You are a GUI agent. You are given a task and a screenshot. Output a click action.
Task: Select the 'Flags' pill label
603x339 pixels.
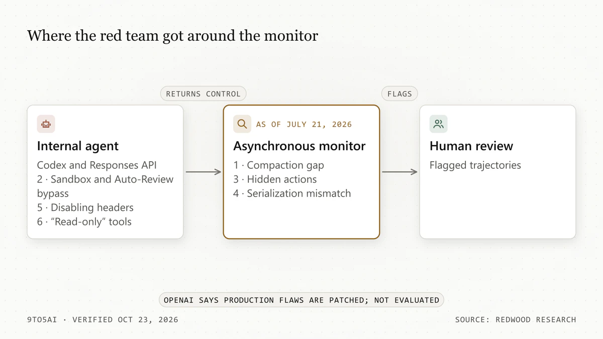pos(399,93)
